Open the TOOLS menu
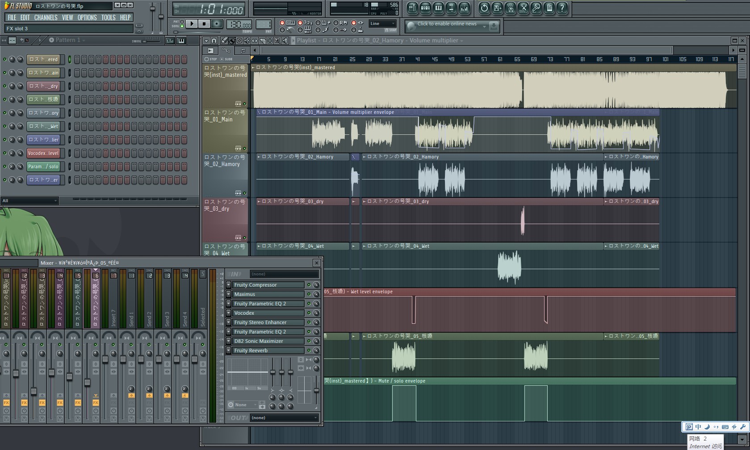 click(108, 17)
